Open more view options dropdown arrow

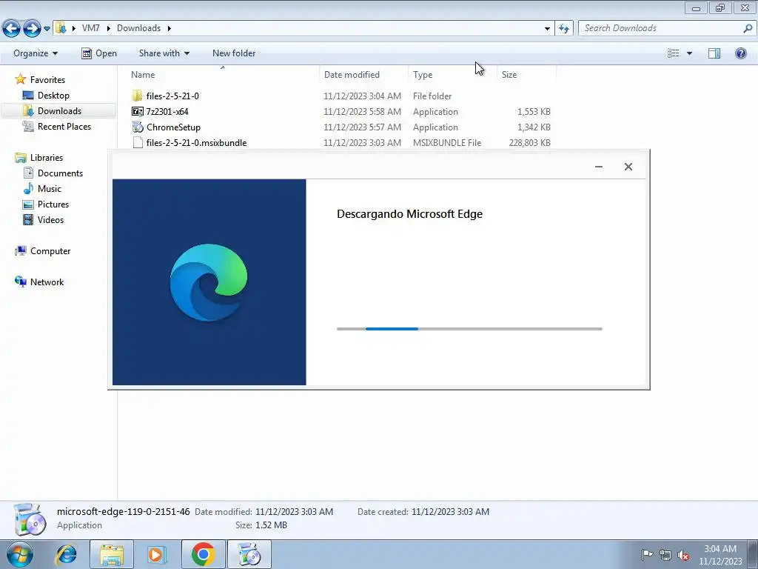tap(689, 53)
